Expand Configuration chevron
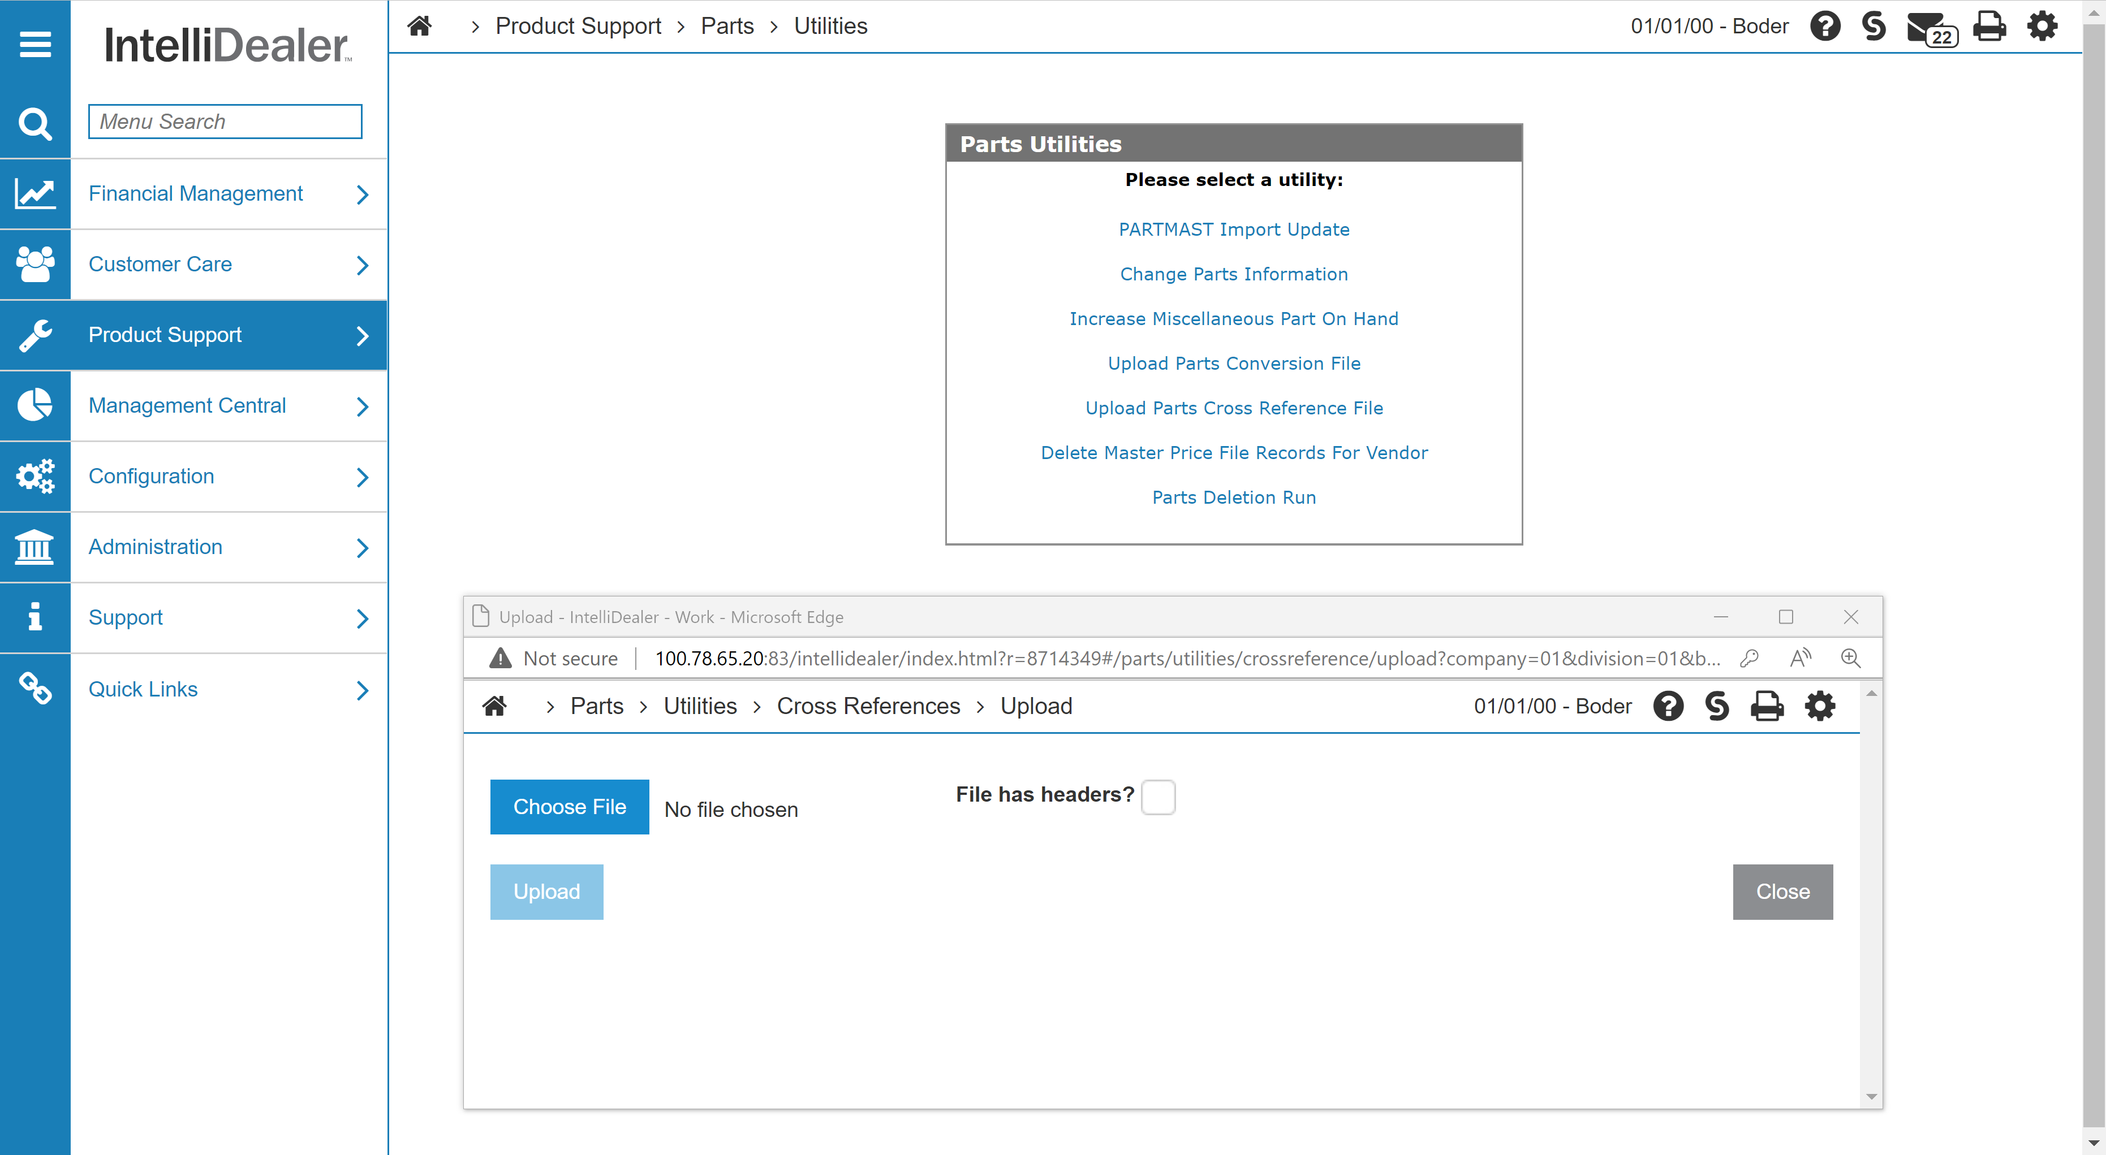 (363, 477)
